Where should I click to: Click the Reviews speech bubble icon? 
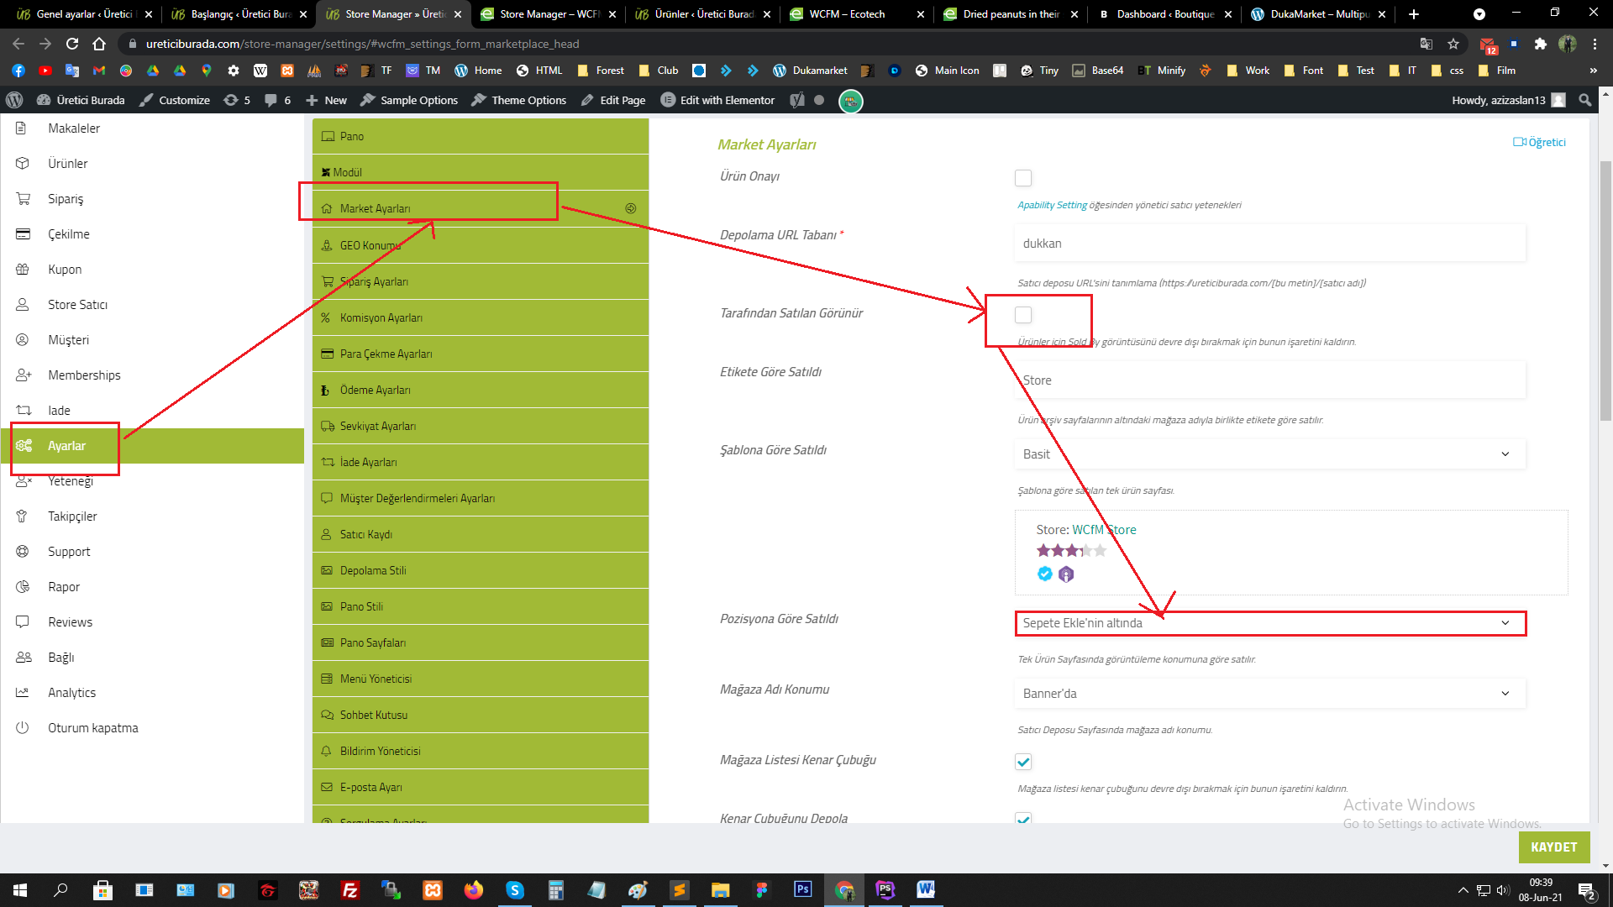tap(23, 622)
